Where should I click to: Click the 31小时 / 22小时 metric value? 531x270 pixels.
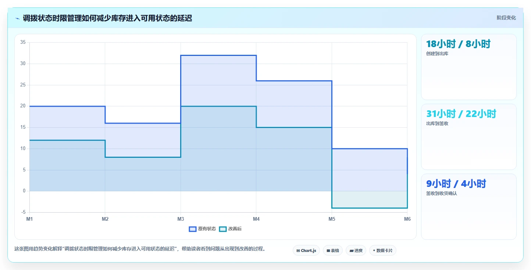461,114
